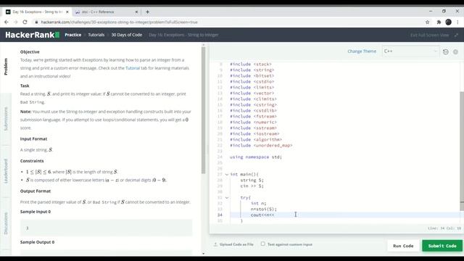Click the browser forward arrow
This screenshot has height=261, width=464.
point(15,22)
